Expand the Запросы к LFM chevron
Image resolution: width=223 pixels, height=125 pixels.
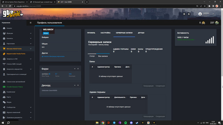point(31,59)
